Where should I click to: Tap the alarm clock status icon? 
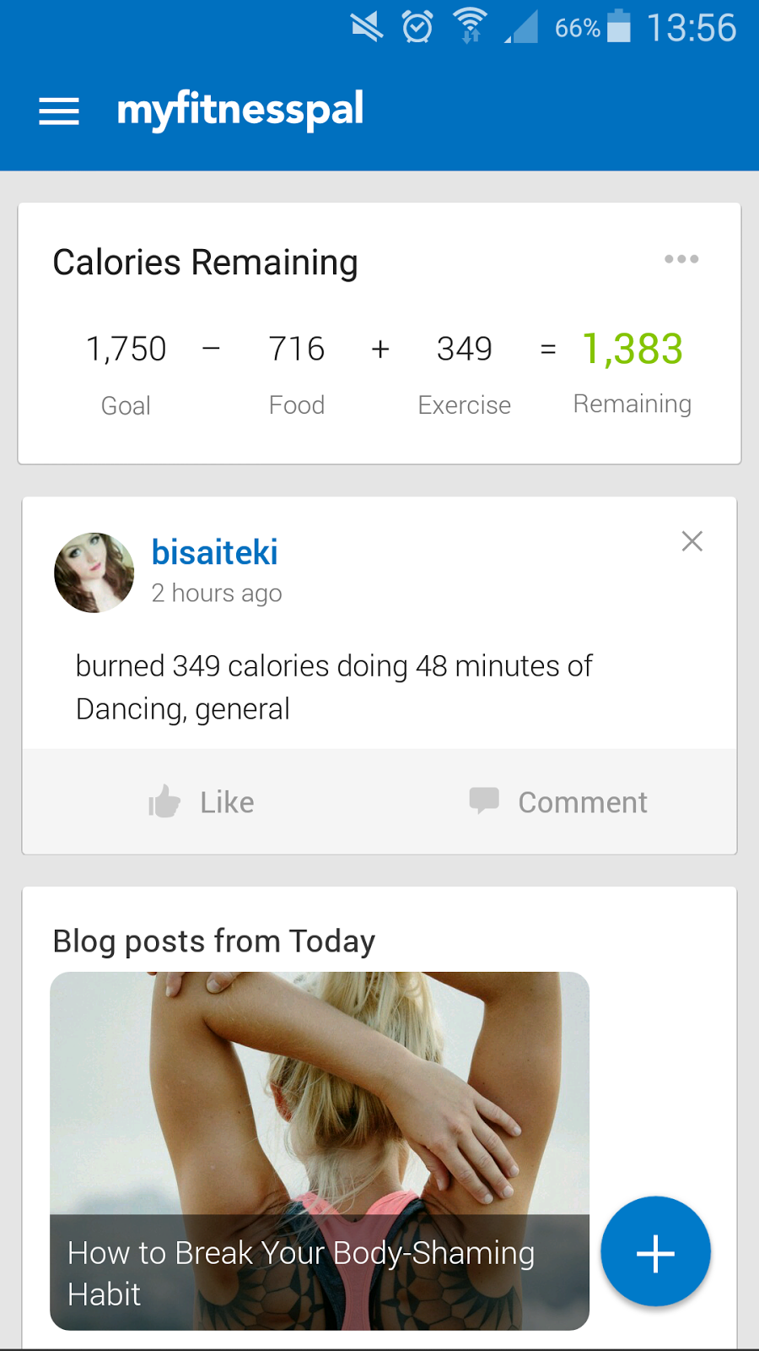(x=417, y=27)
